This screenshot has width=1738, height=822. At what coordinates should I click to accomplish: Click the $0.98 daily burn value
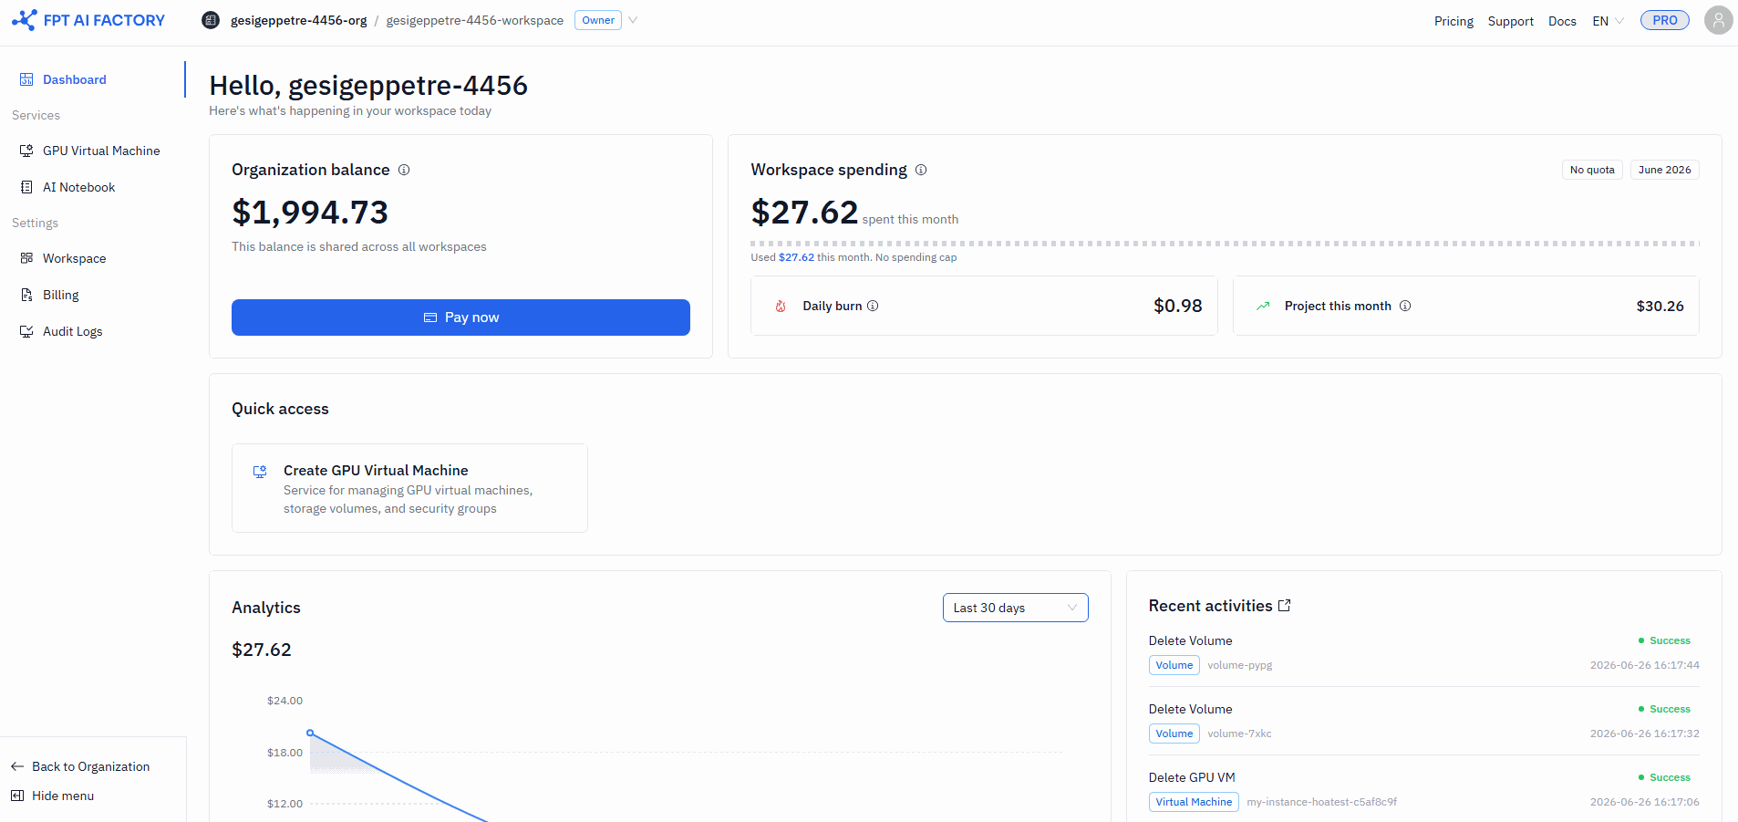[1177, 306]
